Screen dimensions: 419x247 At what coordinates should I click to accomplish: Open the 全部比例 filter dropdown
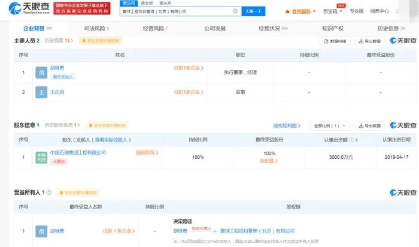pos(329,126)
